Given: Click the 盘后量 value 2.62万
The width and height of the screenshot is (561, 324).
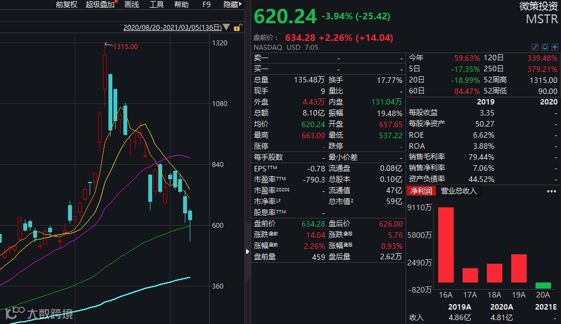Looking at the screenshot, I should [x=391, y=257].
